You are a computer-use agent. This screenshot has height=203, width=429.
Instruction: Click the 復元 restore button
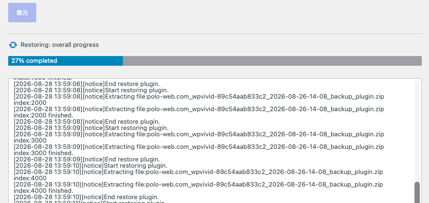click(22, 13)
